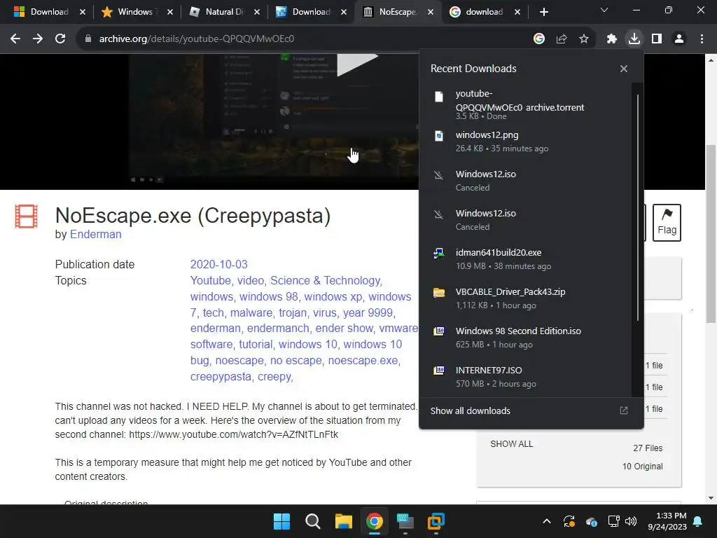Go forward with the browser forward arrow
The width and height of the screenshot is (717, 538).
coord(38,39)
